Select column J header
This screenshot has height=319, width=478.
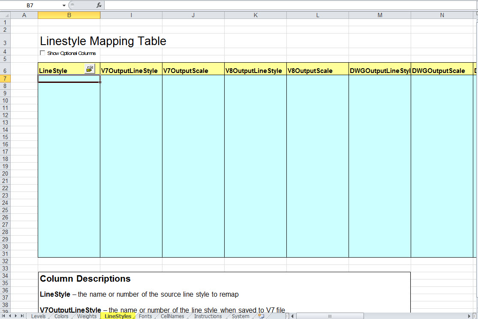click(x=194, y=15)
